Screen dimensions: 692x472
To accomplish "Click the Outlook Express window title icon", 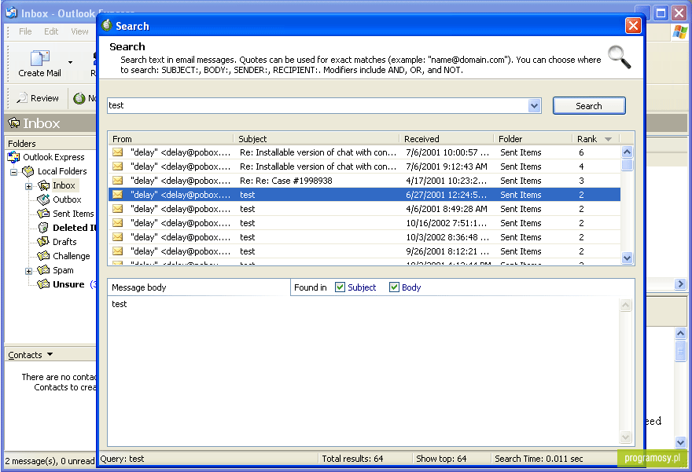I will point(12,13).
